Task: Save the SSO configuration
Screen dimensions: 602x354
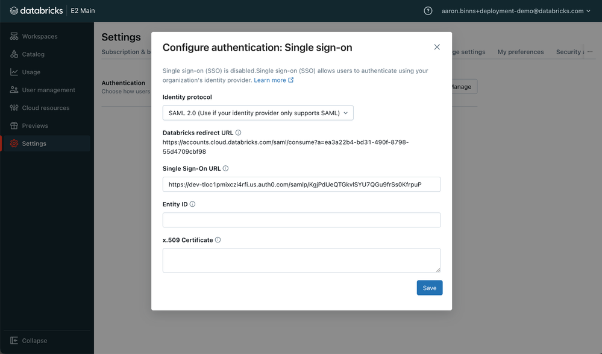Action: 429,288
